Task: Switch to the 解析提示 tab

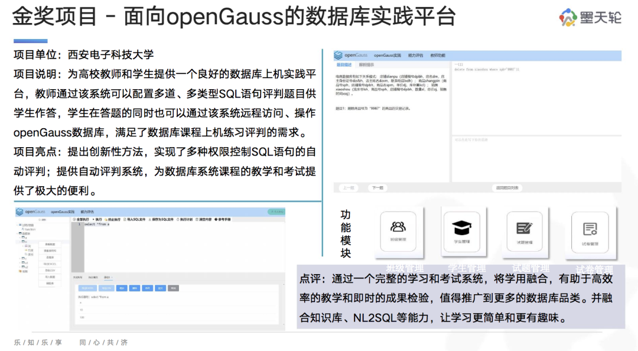Action: tap(366, 65)
